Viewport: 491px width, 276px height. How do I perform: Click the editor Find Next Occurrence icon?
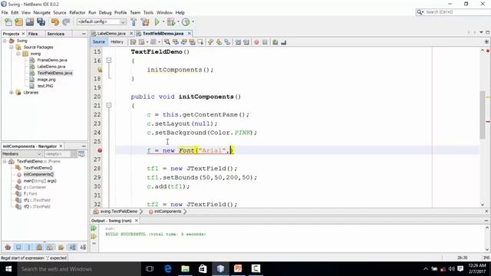(184, 42)
